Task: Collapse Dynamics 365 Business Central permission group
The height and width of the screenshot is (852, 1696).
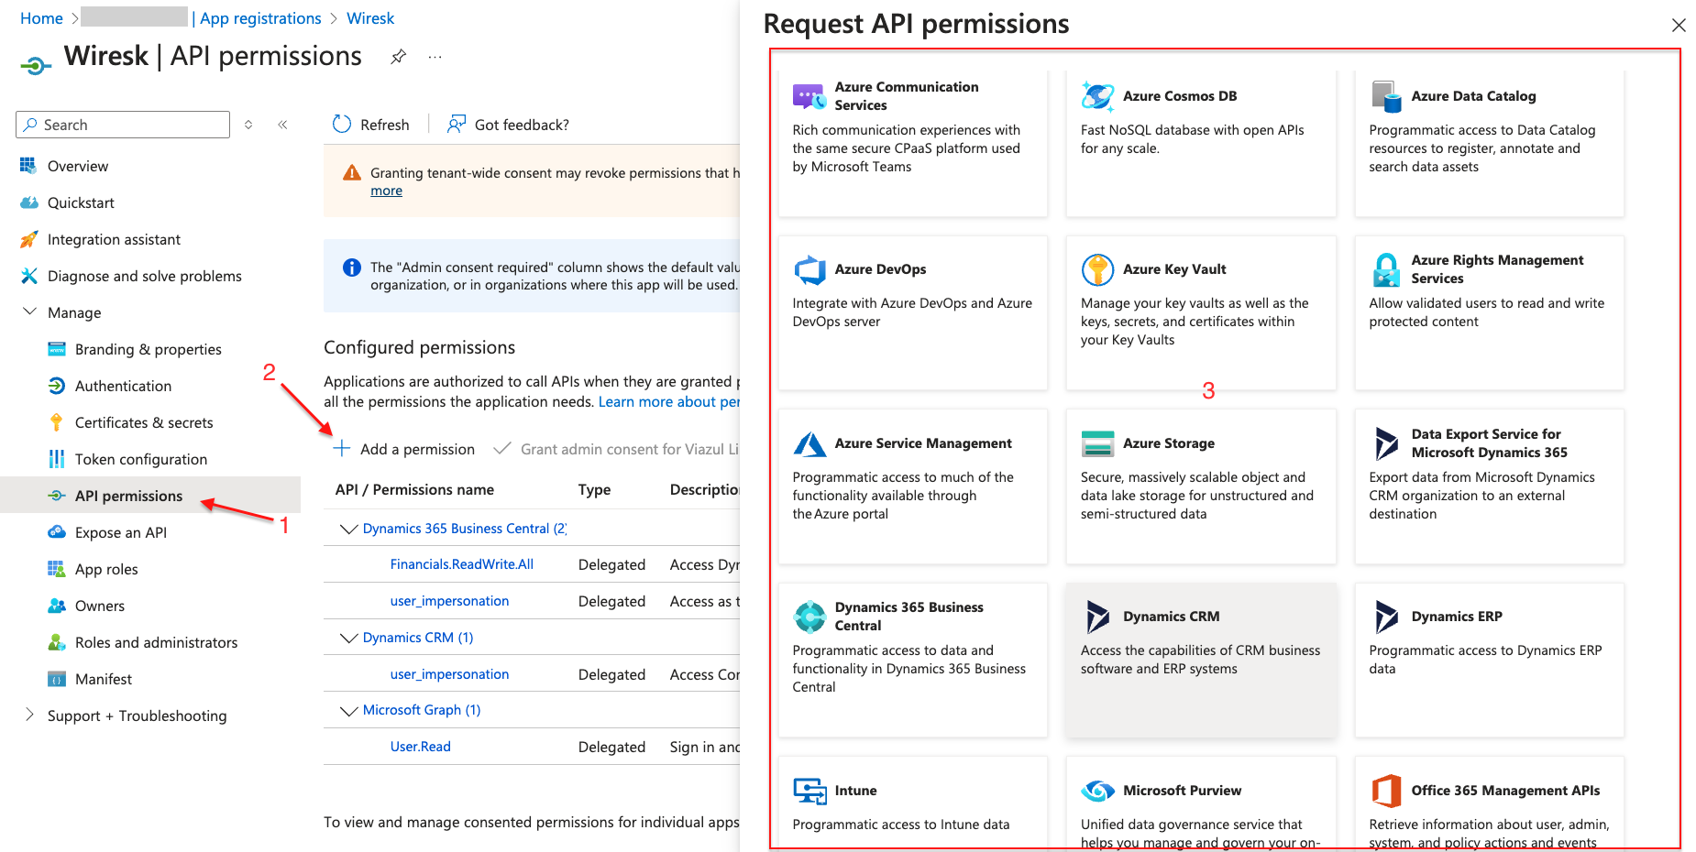Action: tap(348, 529)
